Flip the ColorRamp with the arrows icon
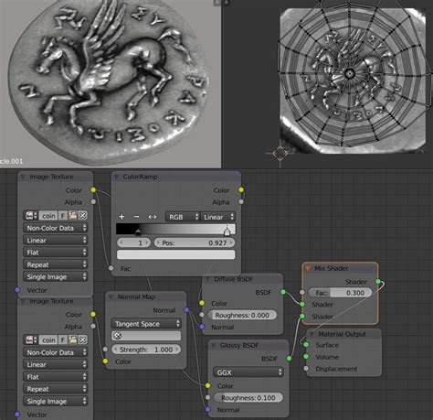Viewport: 433px width, 420px height. pyautogui.click(x=153, y=217)
